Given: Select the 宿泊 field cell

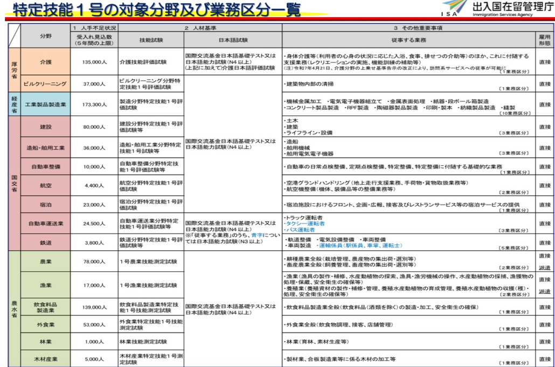Looking at the screenshot, I should [x=46, y=204].
